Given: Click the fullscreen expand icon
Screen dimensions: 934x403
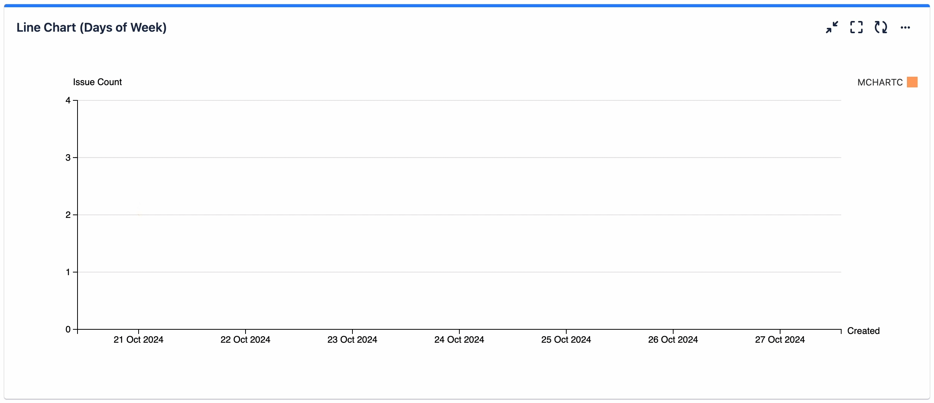Looking at the screenshot, I should pyautogui.click(x=856, y=27).
